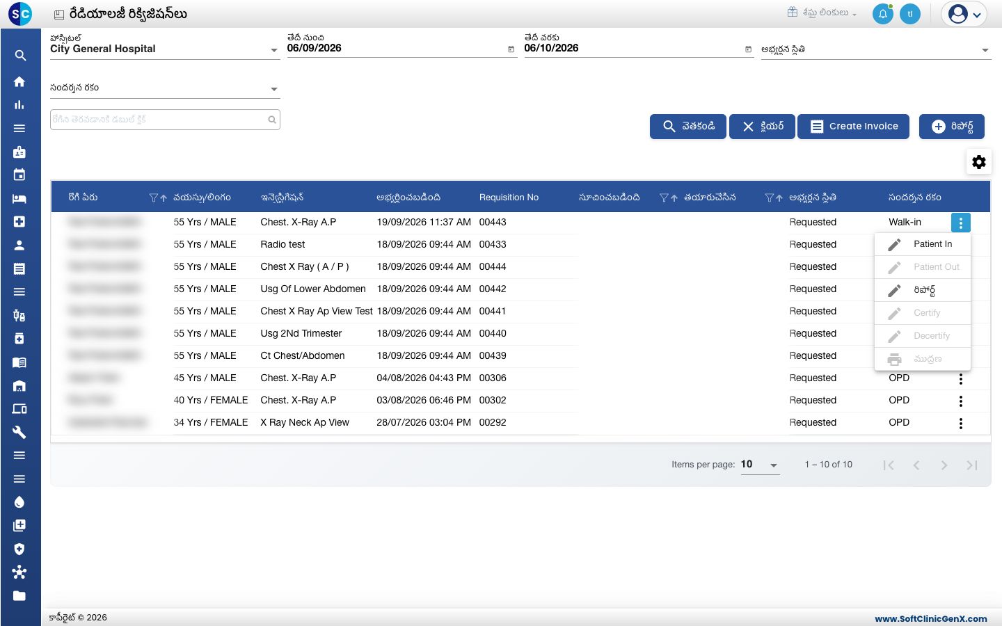This screenshot has width=1002, height=626.
Task: Open the user profile menu in the header
Action: click(x=964, y=14)
